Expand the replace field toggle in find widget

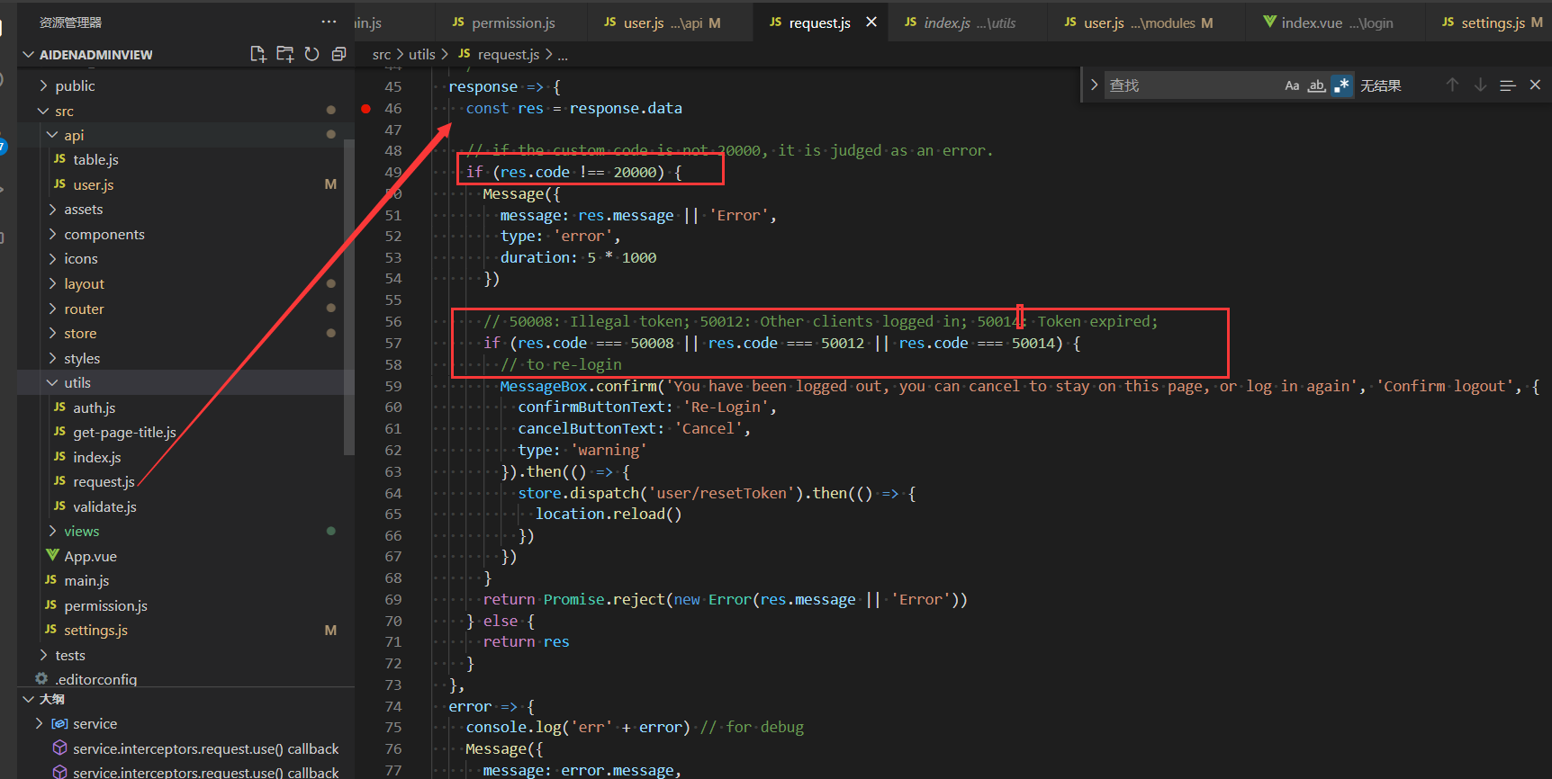coord(1094,85)
